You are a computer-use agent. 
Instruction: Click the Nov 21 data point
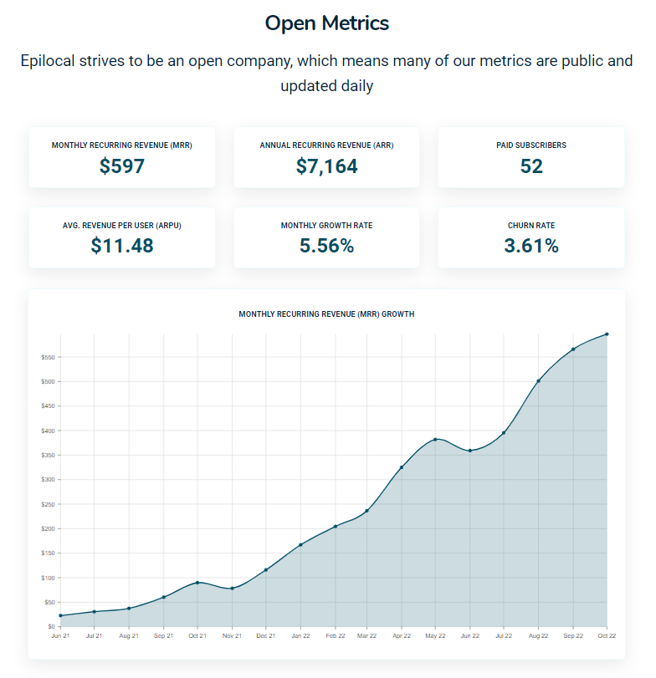tap(232, 588)
